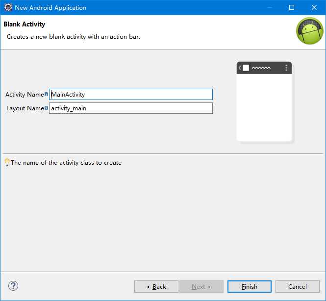The height and width of the screenshot is (301, 326).
Task: Click the info icon beside Layout Name
Action: click(x=46, y=108)
